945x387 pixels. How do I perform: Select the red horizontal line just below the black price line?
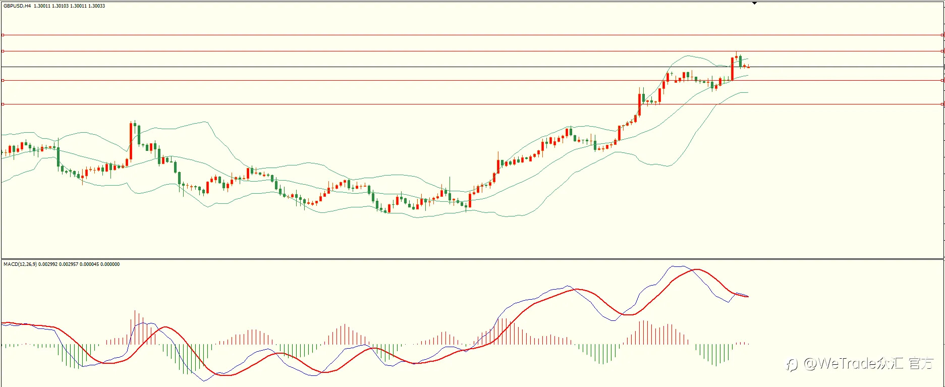tap(472, 80)
